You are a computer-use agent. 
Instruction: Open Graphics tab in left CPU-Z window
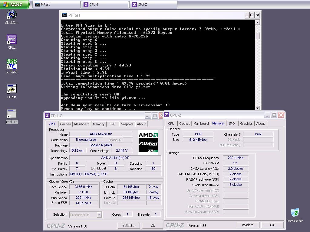[127, 124]
